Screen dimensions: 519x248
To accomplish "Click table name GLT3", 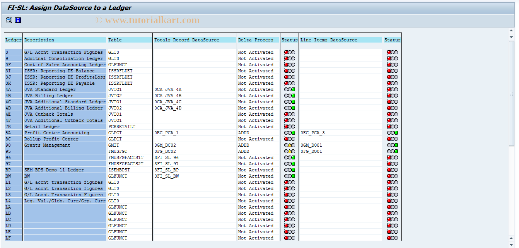I will 114,58.
